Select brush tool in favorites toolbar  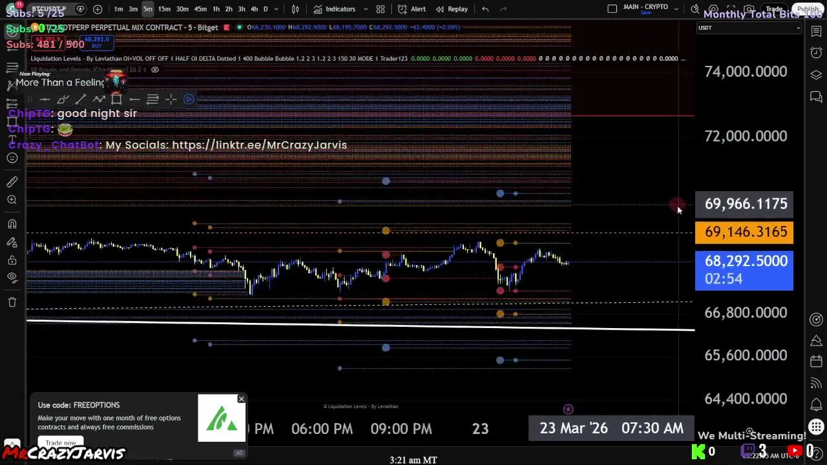[x=63, y=99]
